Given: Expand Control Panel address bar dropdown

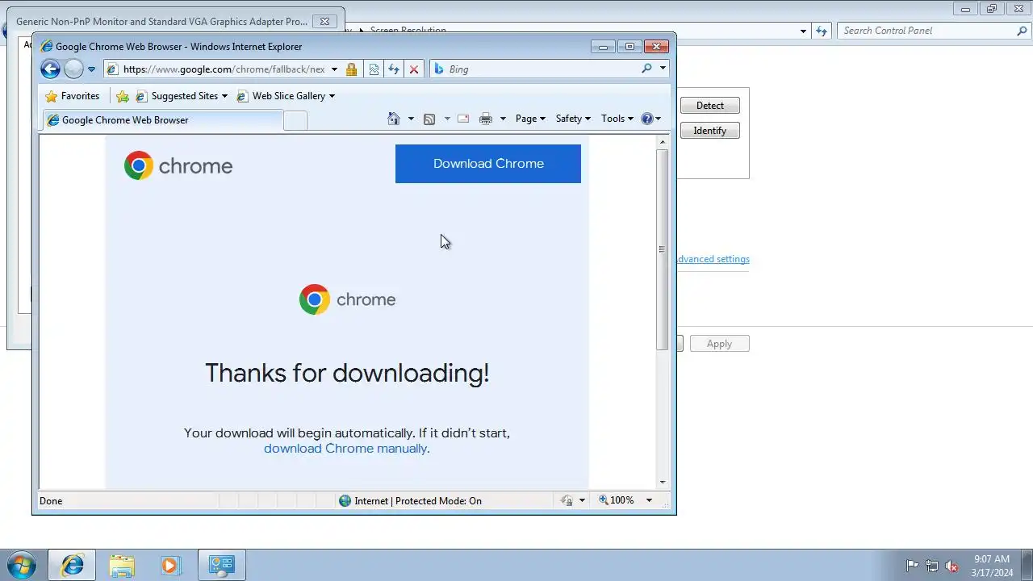Looking at the screenshot, I should click(x=803, y=31).
